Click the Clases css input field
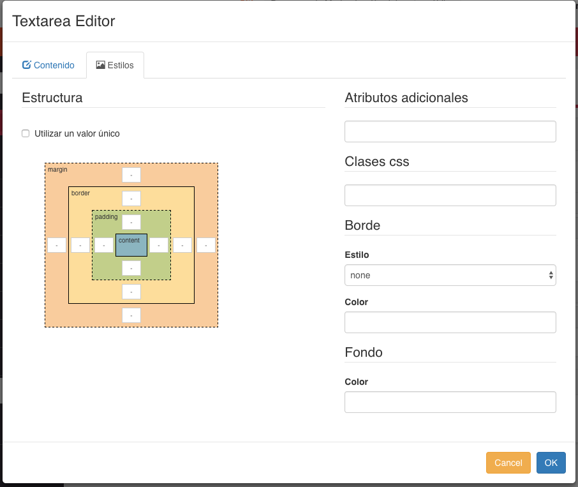Viewport: 578px width, 487px height. pyautogui.click(x=450, y=195)
